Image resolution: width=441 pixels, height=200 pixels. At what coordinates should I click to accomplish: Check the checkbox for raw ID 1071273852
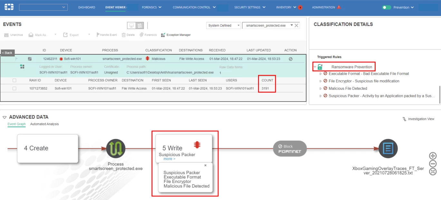14,88
